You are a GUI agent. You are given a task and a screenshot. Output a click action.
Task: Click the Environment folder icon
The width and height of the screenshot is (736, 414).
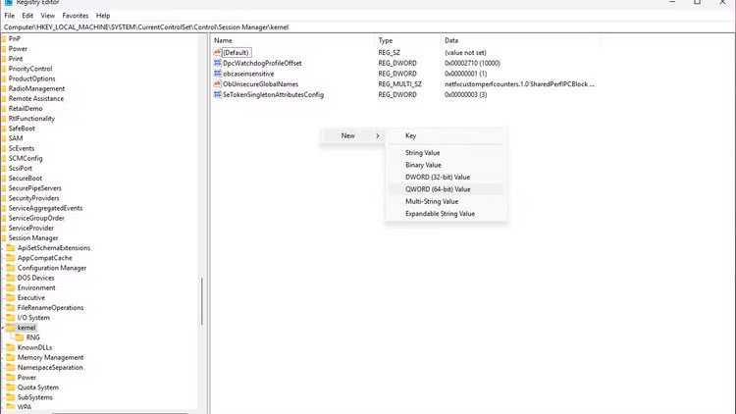tap(11, 287)
